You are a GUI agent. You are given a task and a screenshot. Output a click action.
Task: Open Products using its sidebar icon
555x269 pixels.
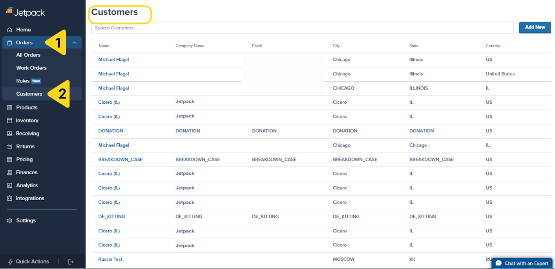pos(9,107)
